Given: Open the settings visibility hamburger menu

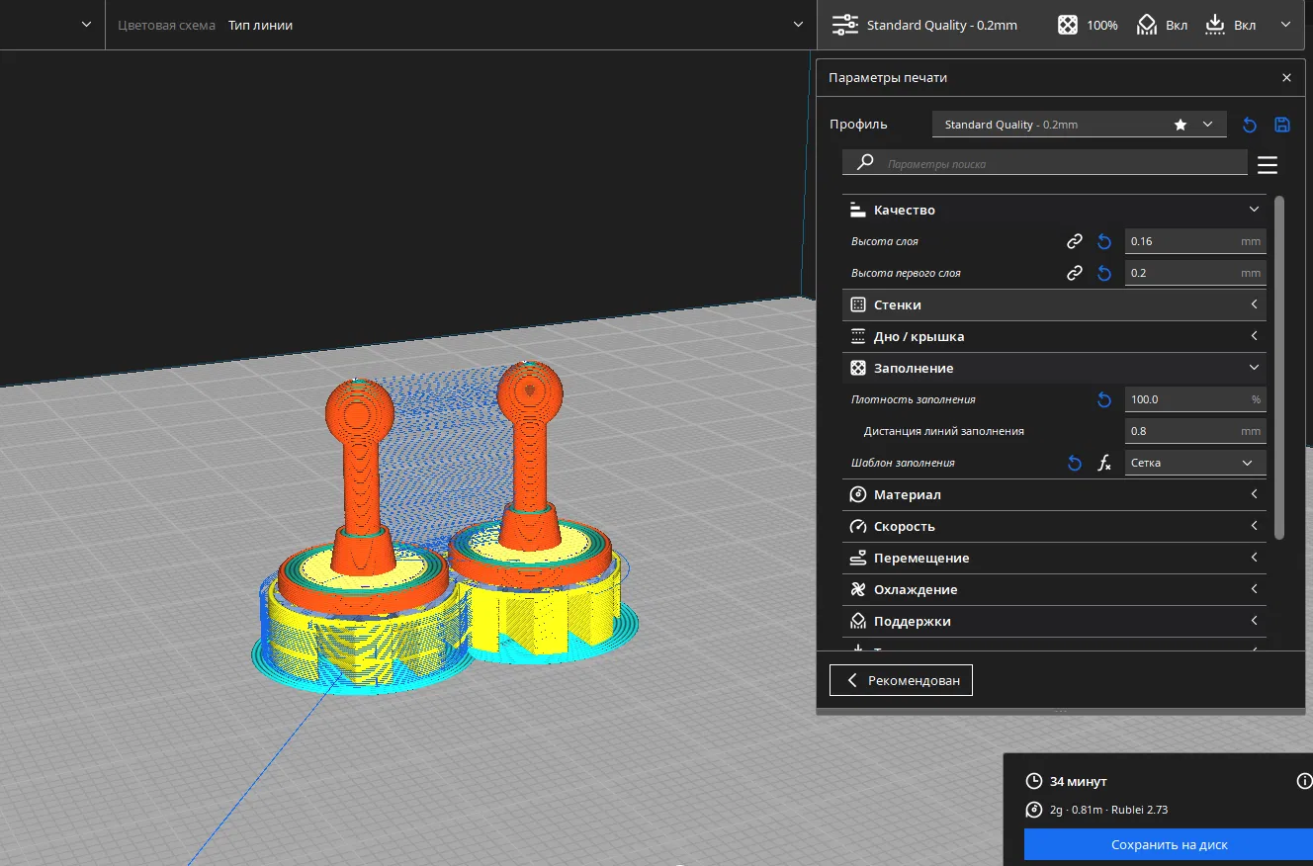Looking at the screenshot, I should [x=1268, y=165].
